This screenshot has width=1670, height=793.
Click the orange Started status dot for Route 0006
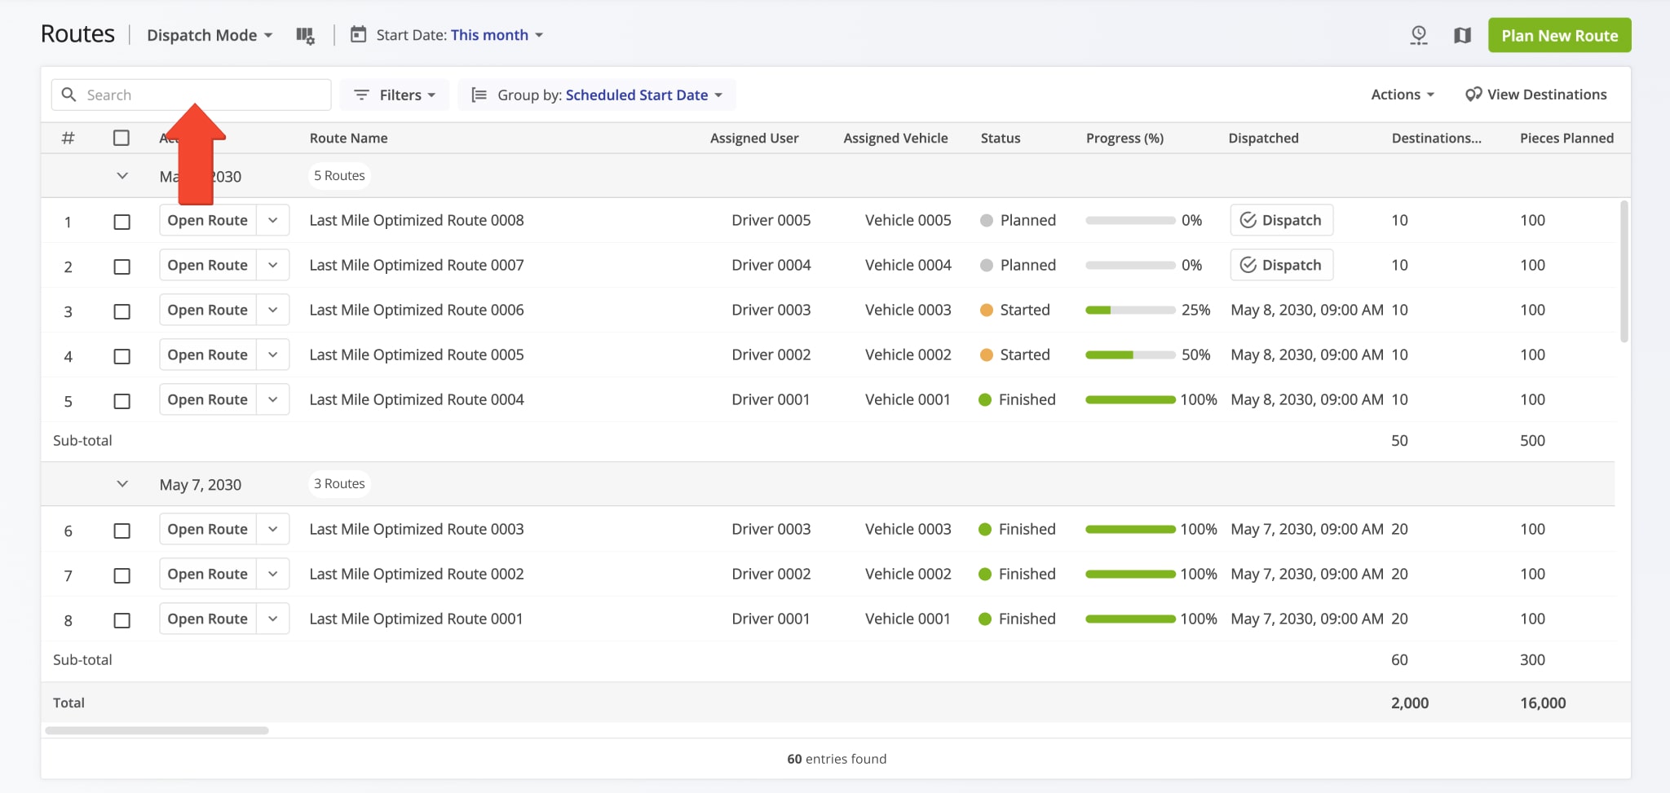pos(987,310)
